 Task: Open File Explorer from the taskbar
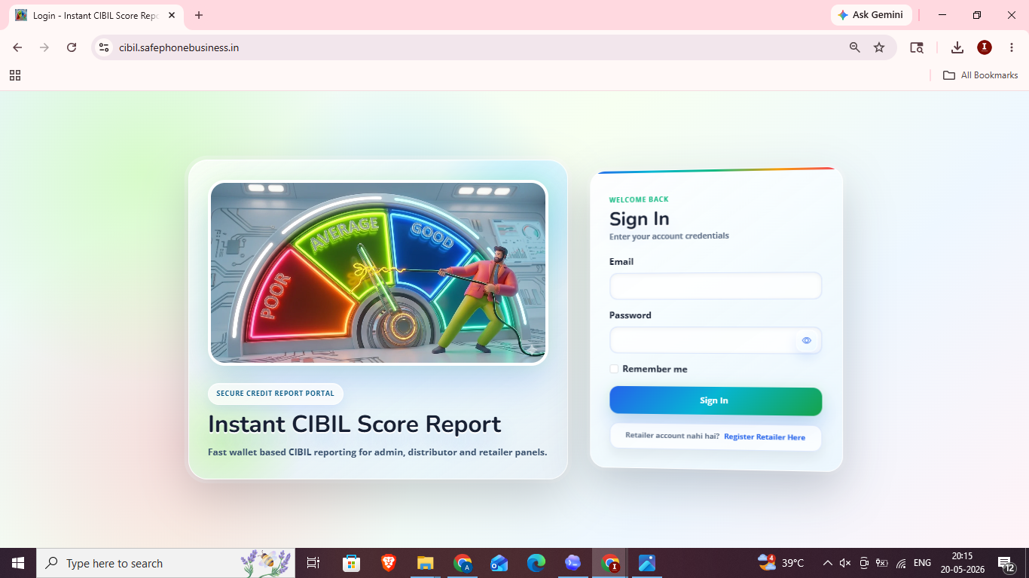[x=425, y=563]
